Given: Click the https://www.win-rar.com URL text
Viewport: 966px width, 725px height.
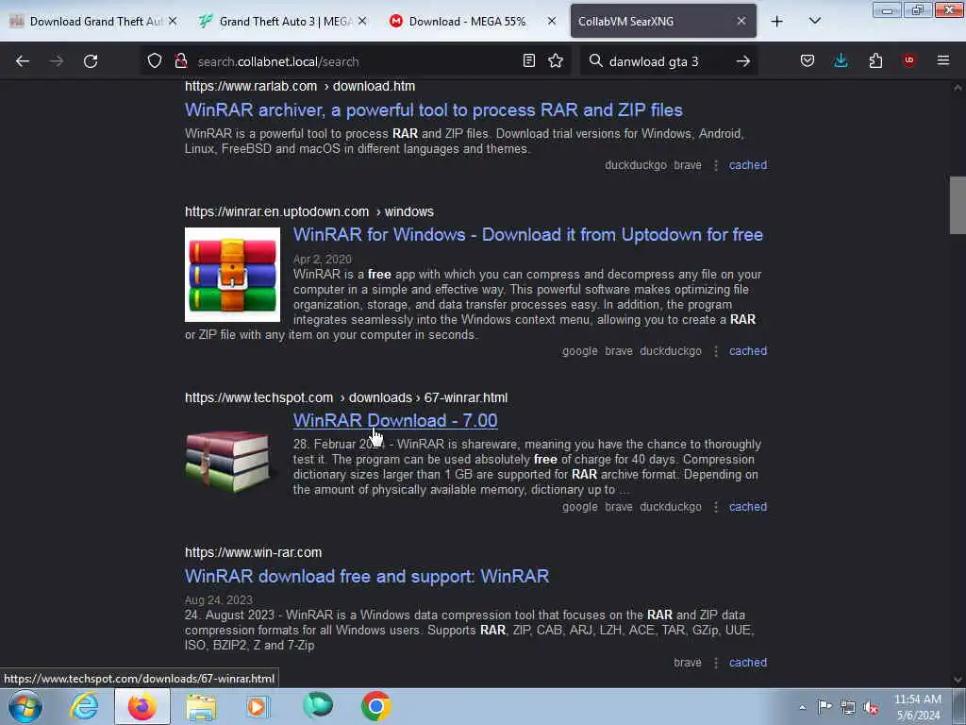Looking at the screenshot, I should tap(253, 552).
